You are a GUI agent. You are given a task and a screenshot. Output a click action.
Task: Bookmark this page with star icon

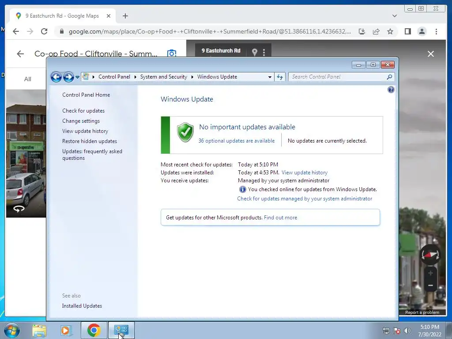[390, 31]
